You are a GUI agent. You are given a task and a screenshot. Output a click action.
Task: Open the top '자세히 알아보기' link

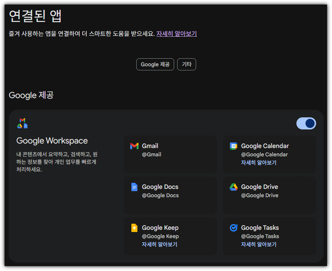pyautogui.click(x=176, y=34)
